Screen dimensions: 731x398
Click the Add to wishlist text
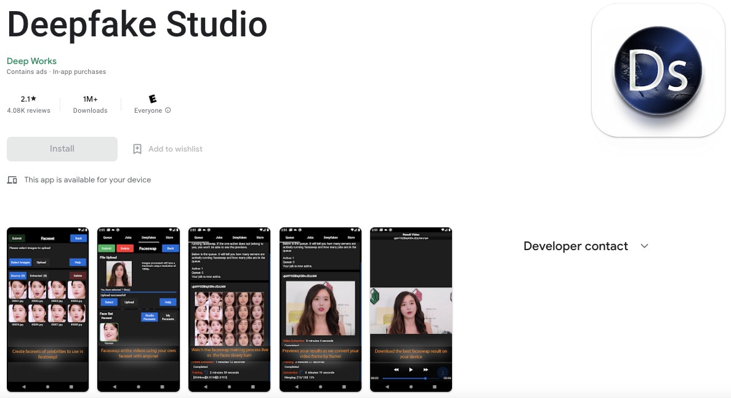click(176, 149)
